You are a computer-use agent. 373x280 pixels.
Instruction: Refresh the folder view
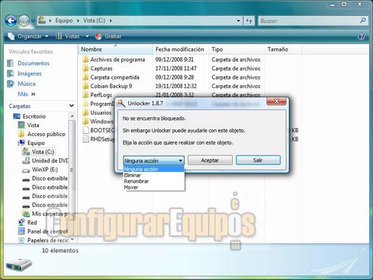pyautogui.click(x=249, y=21)
